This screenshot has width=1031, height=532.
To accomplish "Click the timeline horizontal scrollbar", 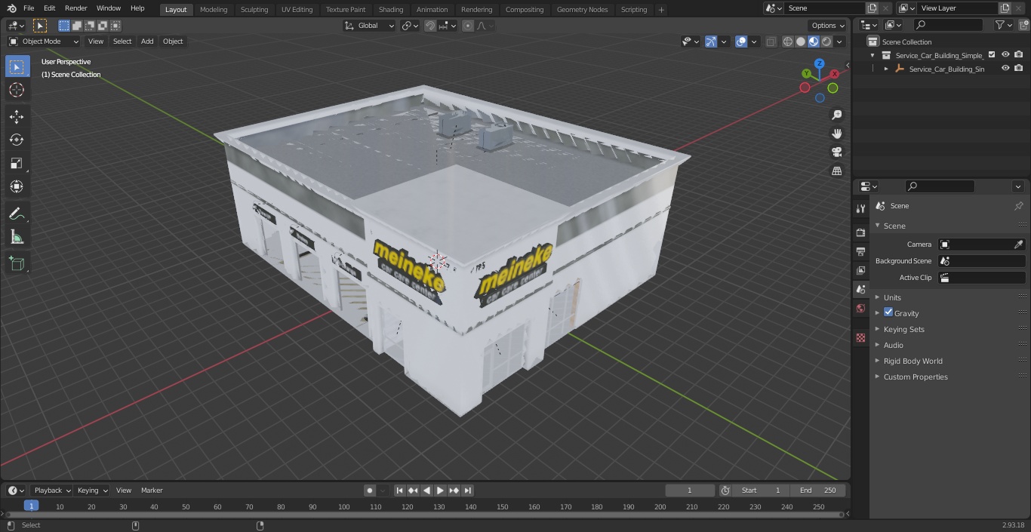I will point(425,515).
